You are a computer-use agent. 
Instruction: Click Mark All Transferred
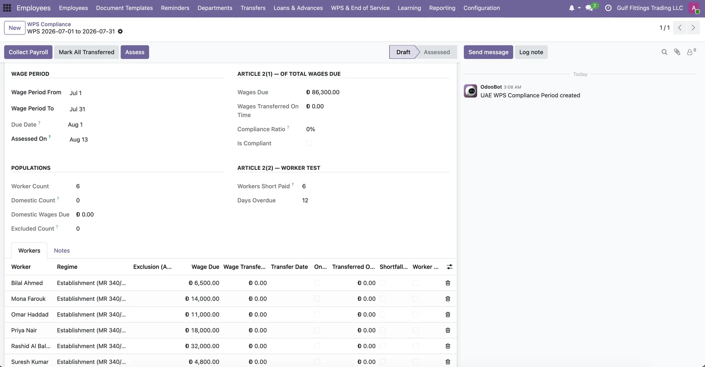pos(87,52)
